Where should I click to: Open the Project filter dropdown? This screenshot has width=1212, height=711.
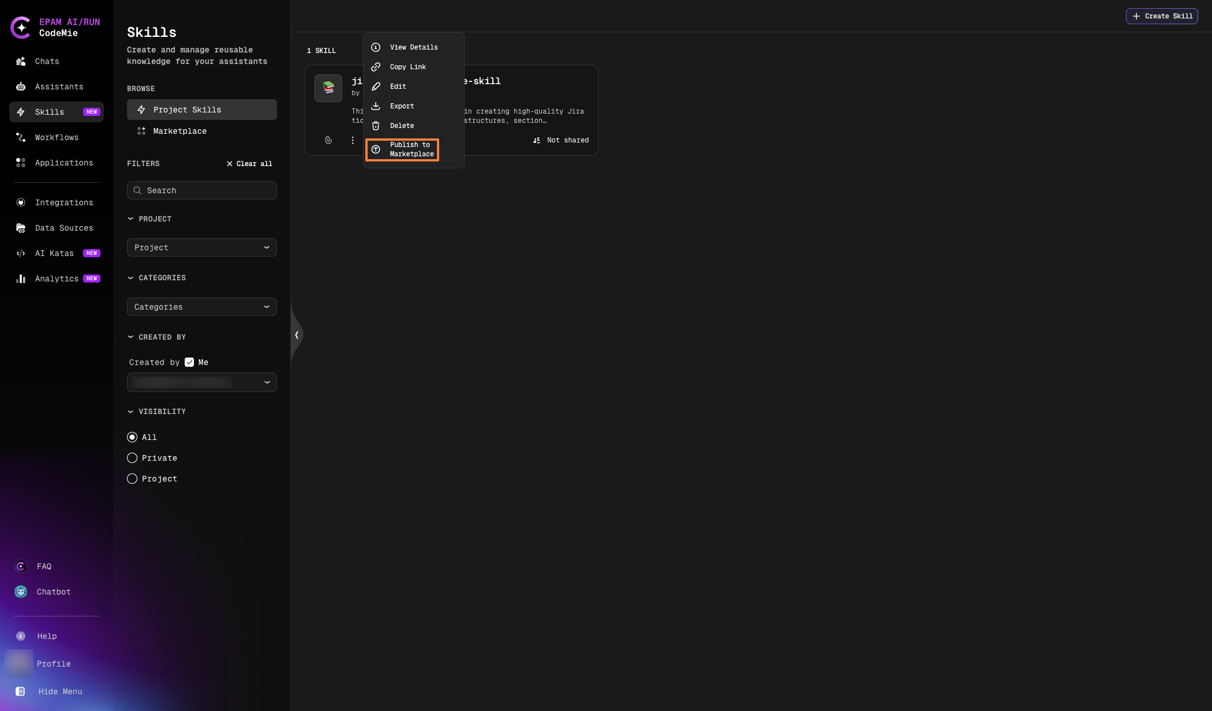pyautogui.click(x=201, y=247)
